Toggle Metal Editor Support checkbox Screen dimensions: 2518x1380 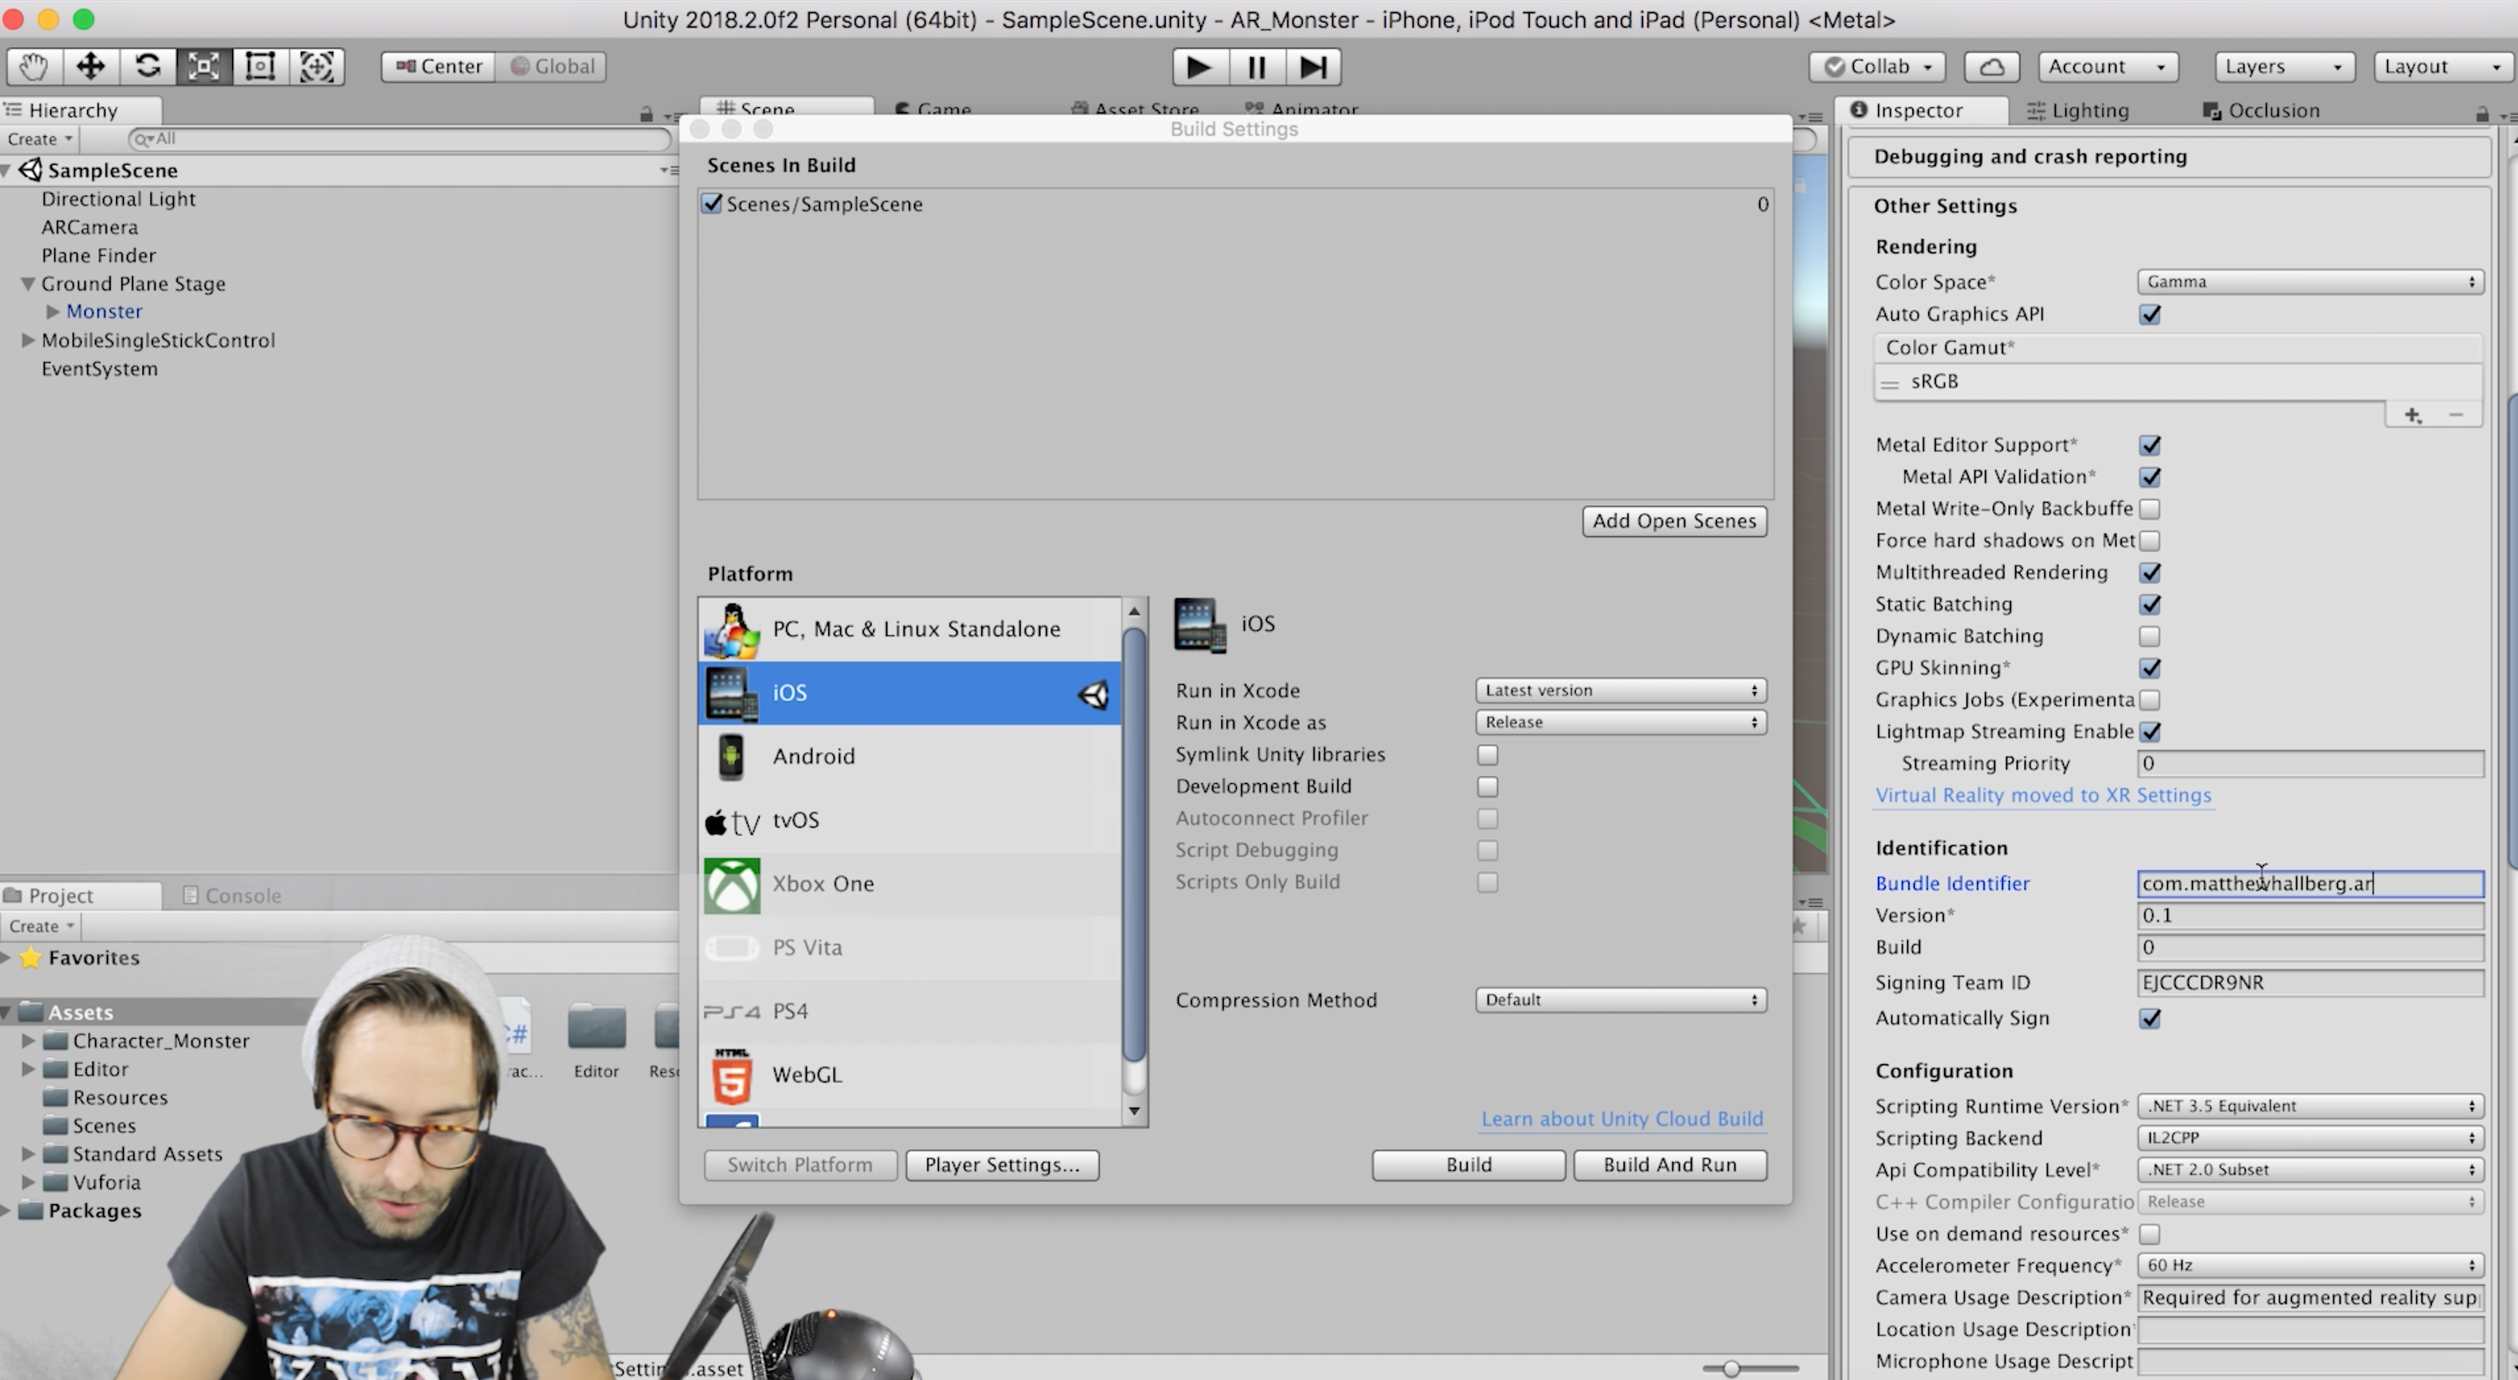2150,446
